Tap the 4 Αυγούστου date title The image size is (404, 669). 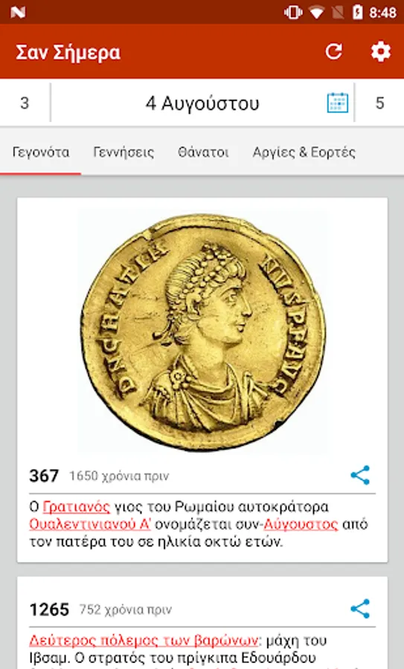202,103
